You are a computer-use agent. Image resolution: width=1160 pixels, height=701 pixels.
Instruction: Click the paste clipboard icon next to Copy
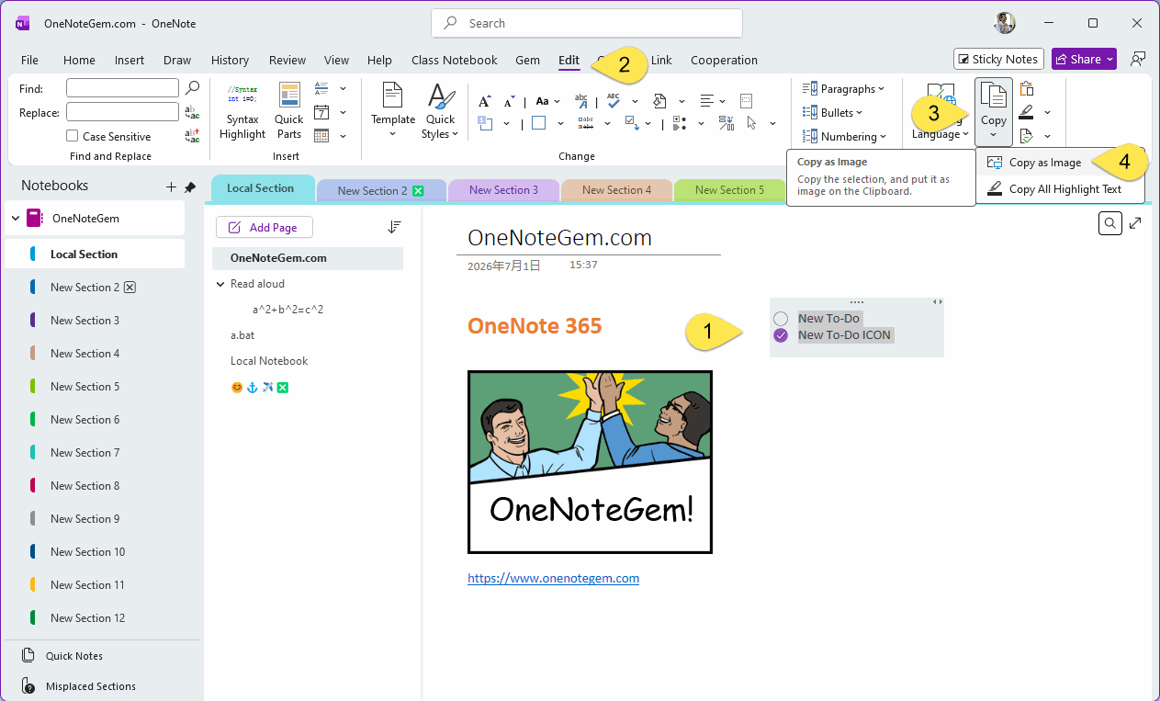click(1027, 88)
